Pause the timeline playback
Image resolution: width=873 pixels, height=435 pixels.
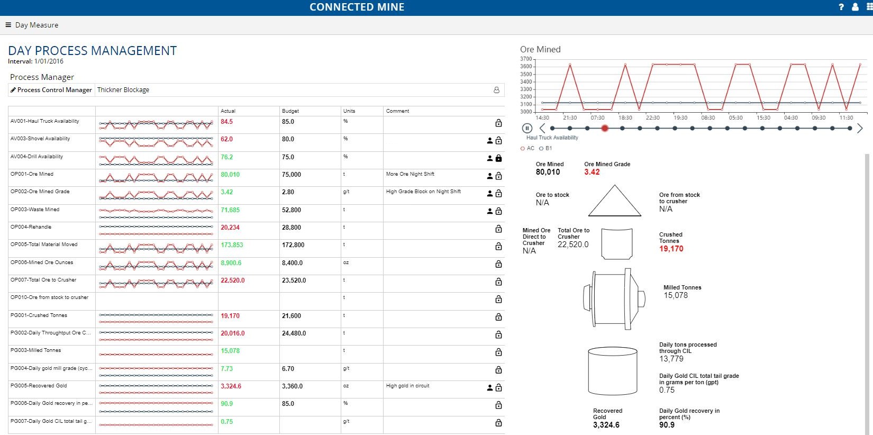[x=527, y=128]
